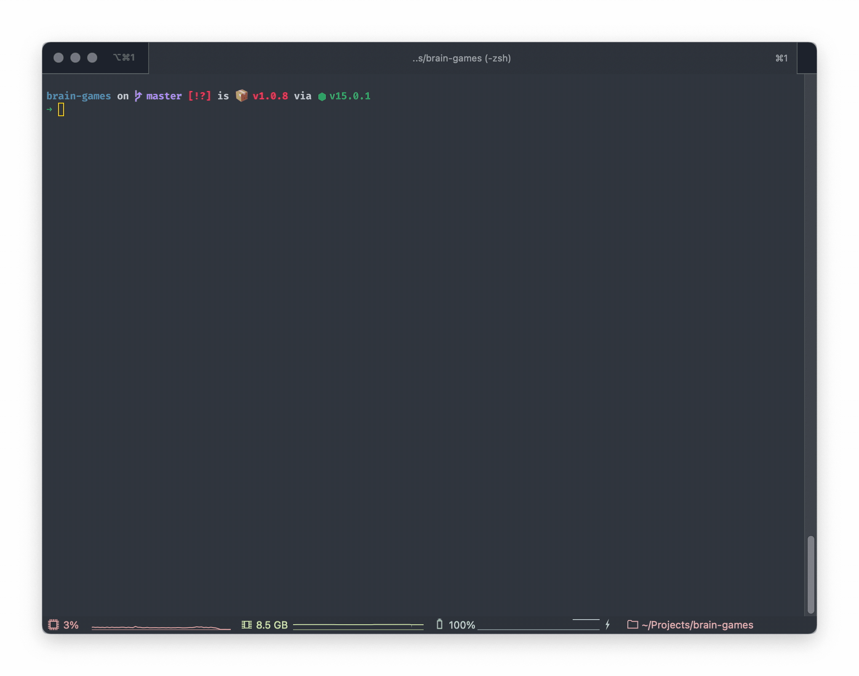Viewport: 859px width, 676px height.
Task: Click the battery icon next to 100%
Action: [440, 624]
